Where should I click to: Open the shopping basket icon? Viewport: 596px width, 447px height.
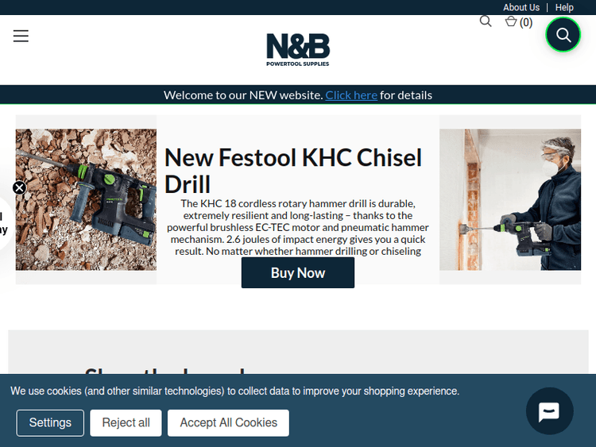[511, 21]
